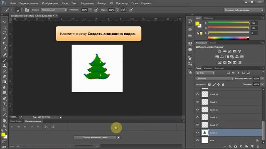Image resolution: width=266 pixels, height=149 pixels.
Task: Create a new group folder icon
Action: 246,147
